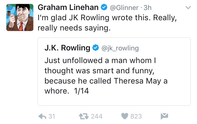The image size is (197, 124).
Task: Open the quoted tweet text about Theresa May
Action: tap(106, 76)
